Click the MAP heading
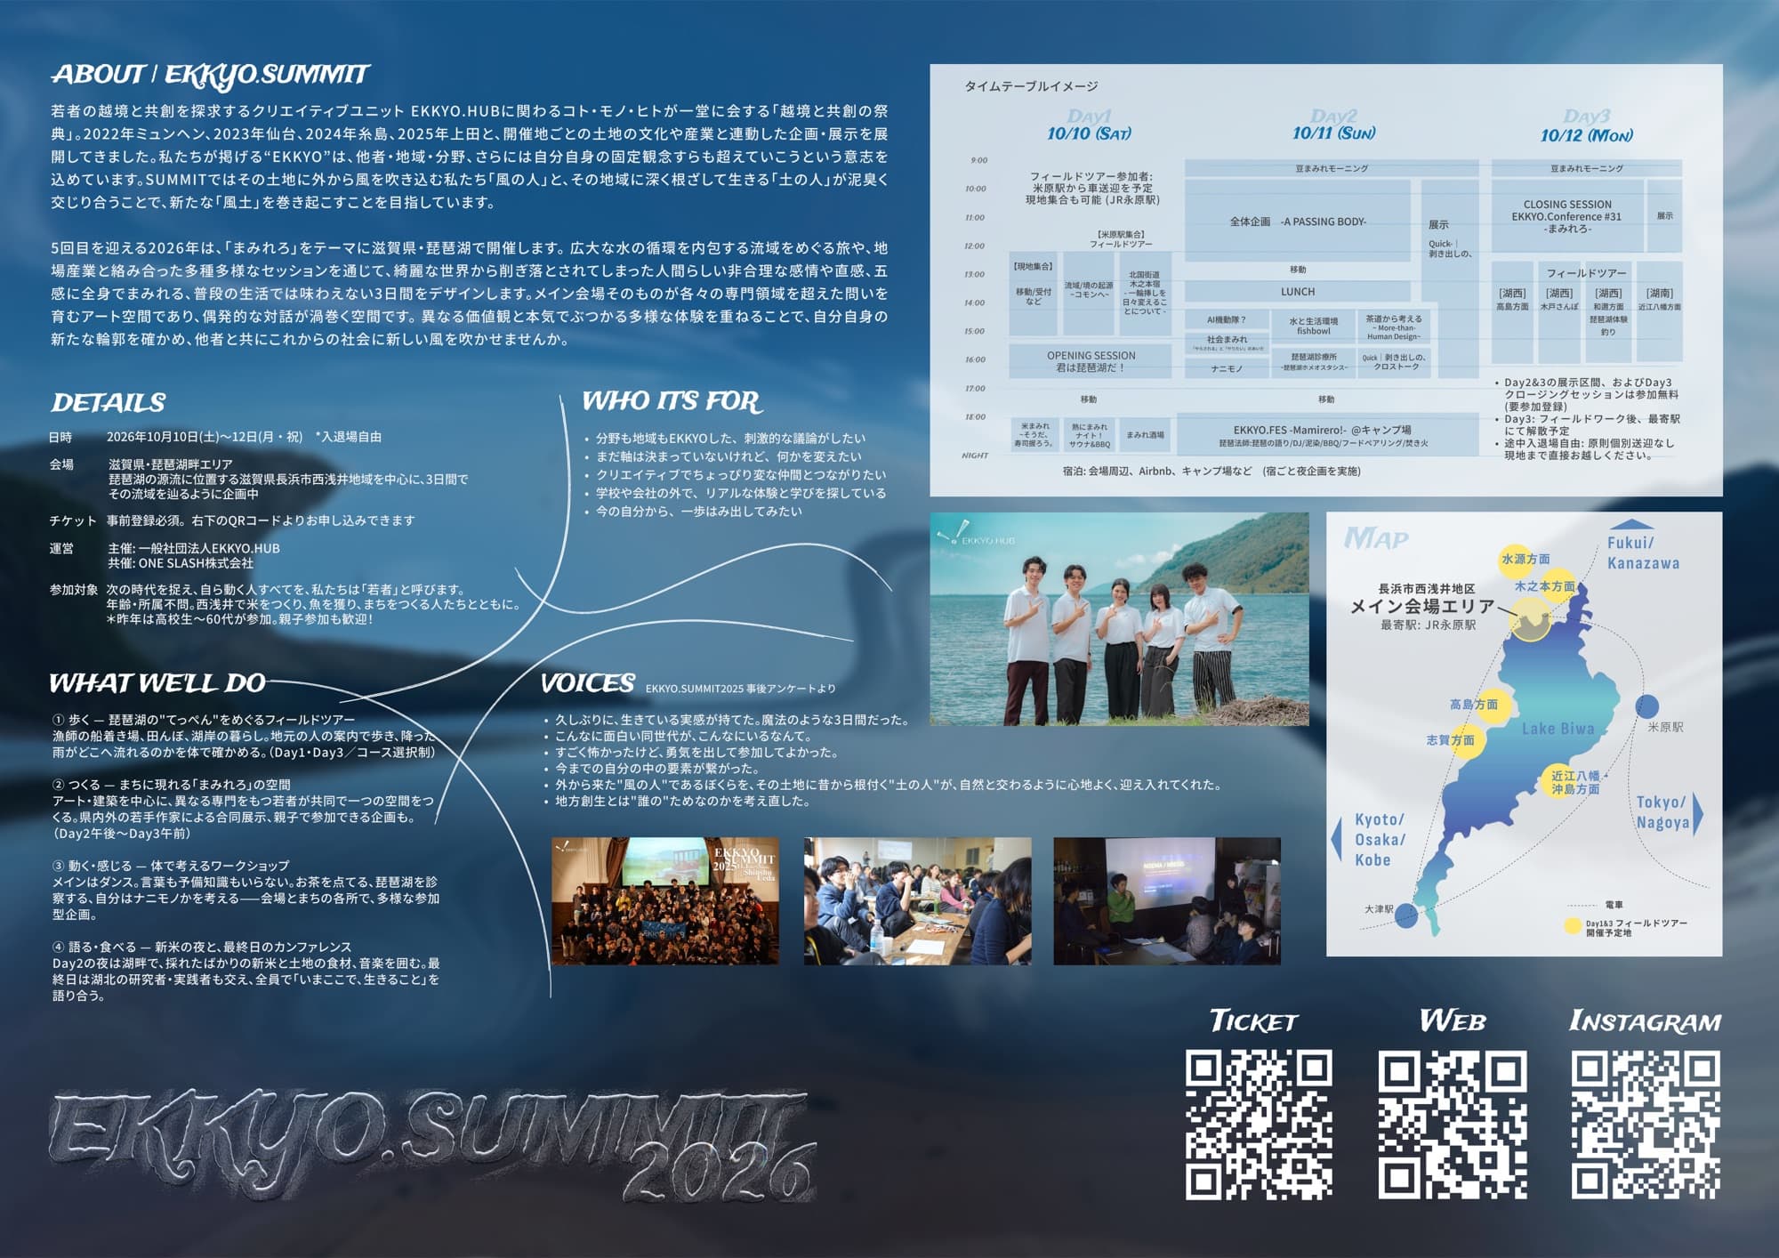This screenshot has height=1258, width=1779. point(1376,538)
